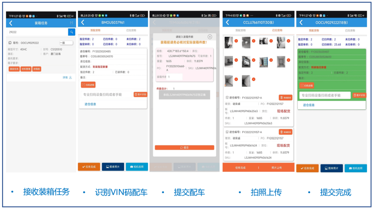Screen dimensions: 373x210
Task: Switch to 已扫货物 tab on OOCU9029222(18张) screen
Action: coord(350,30)
